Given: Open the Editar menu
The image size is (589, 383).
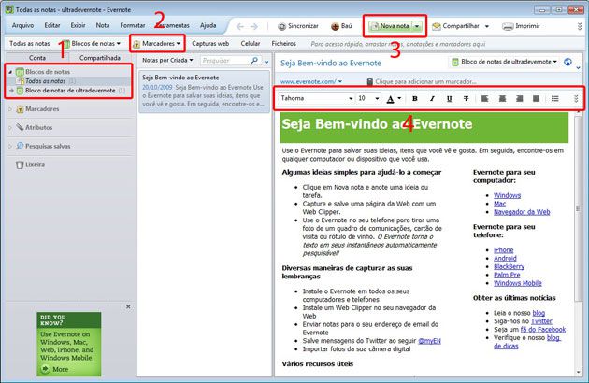Looking at the screenshot, I should [52, 25].
